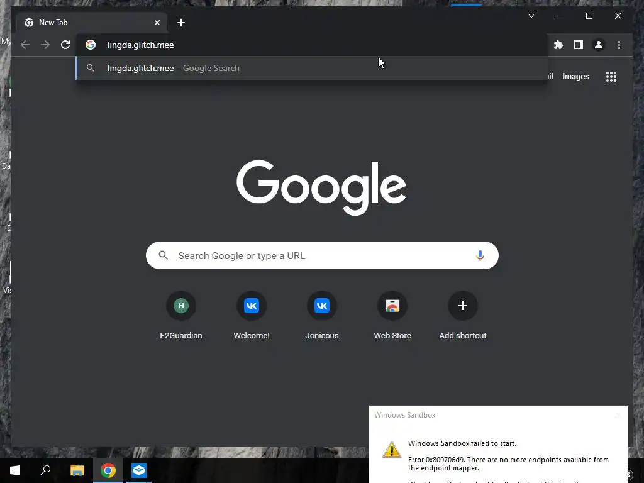Click Add shortcut plus button
The width and height of the screenshot is (644, 483).
(x=463, y=306)
